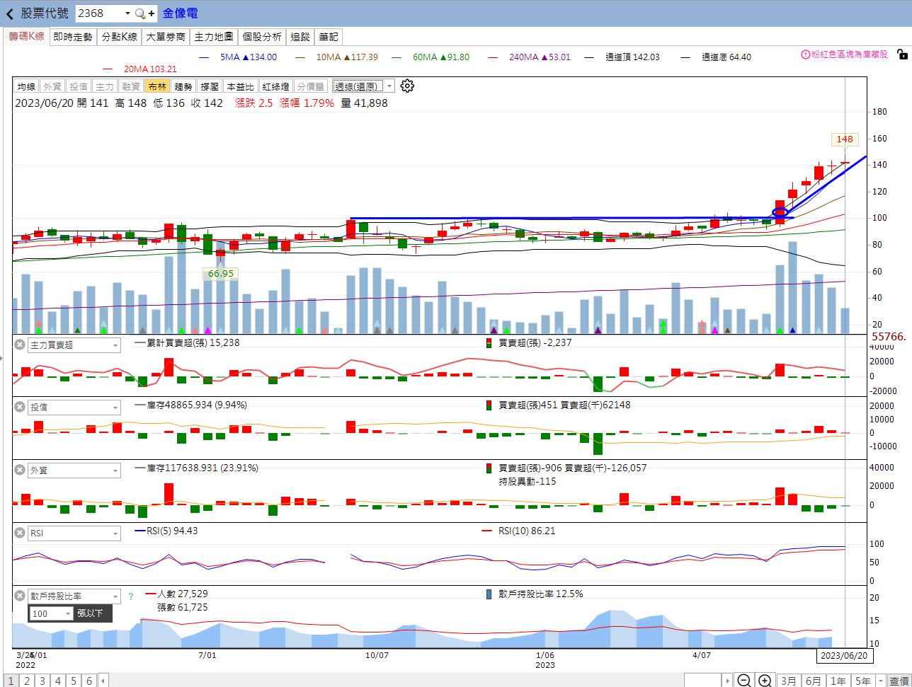Toggle the 趨勢 trend overlay

click(183, 86)
